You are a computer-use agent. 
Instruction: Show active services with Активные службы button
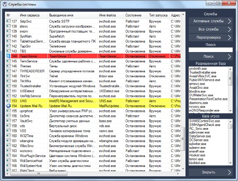(x=211, y=21)
